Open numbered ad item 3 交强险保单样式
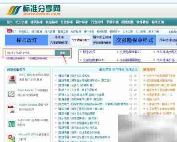177x142 pixels. pos(130,52)
